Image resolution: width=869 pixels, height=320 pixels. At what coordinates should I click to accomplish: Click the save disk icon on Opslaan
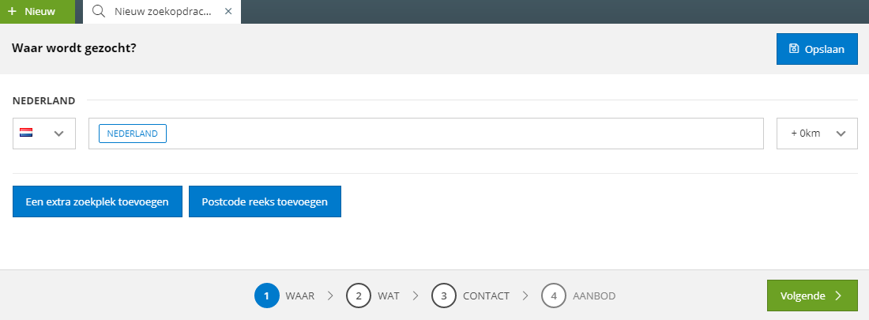794,49
